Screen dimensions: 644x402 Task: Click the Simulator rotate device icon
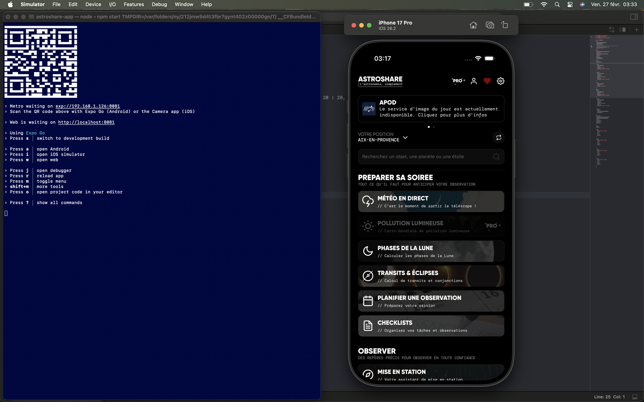click(505, 25)
